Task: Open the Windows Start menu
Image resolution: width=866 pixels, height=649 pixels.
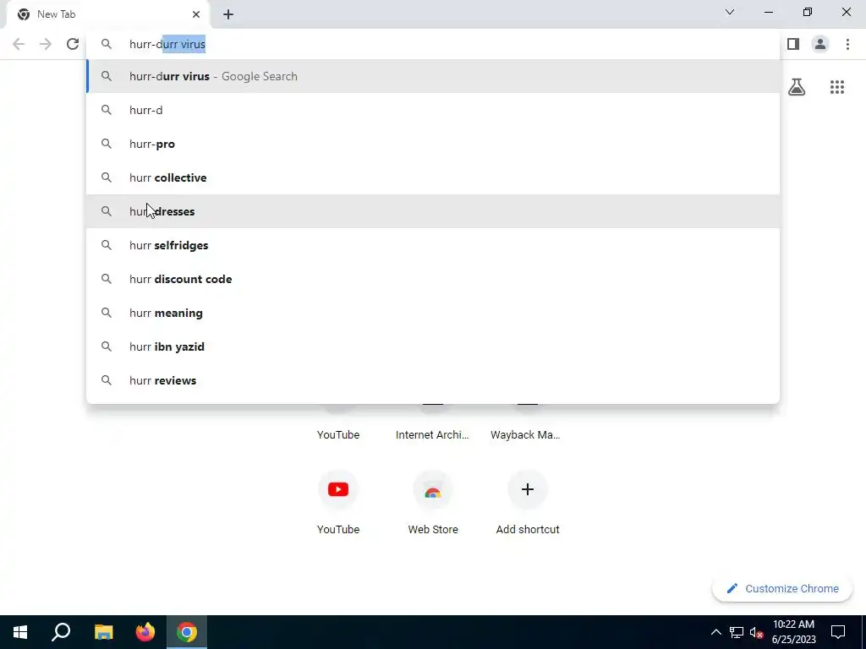Action: [x=20, y=632]
